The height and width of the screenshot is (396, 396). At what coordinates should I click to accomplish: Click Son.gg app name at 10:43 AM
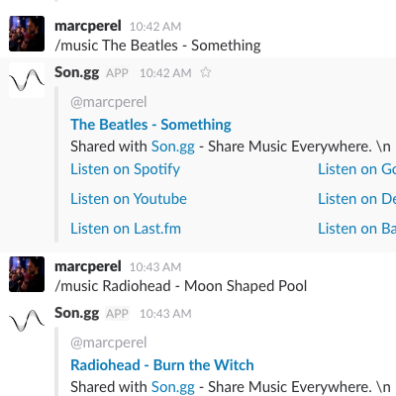coord(77,313)
